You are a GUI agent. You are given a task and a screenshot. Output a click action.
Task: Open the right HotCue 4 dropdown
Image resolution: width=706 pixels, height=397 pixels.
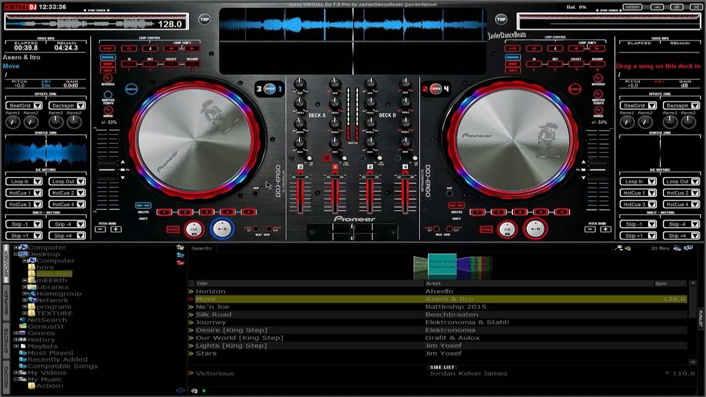pos(681,204)
